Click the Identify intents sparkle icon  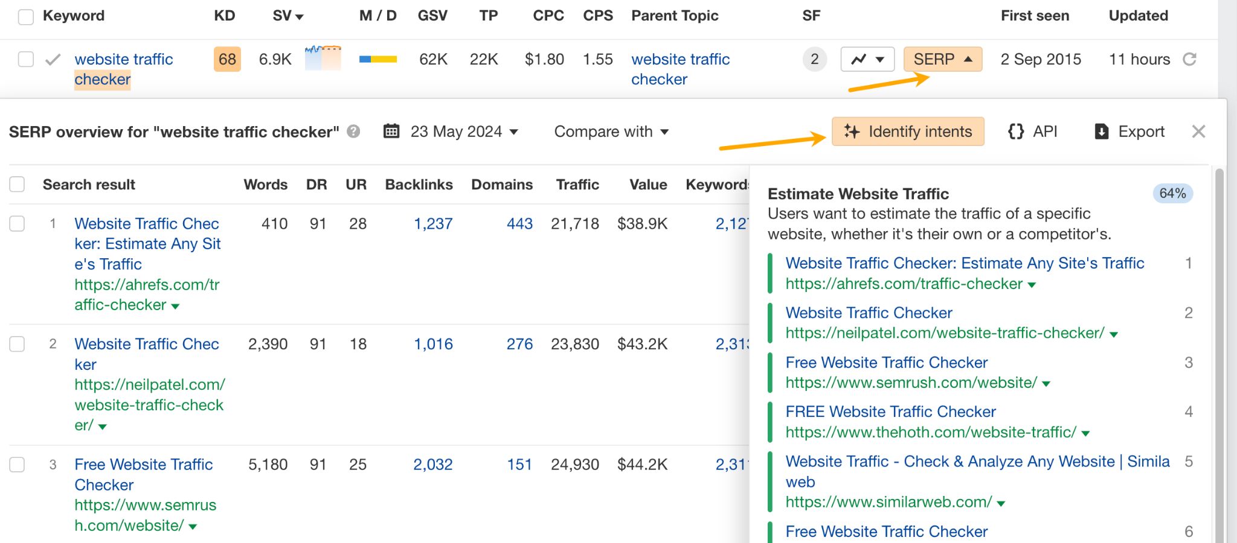point(852,132)
